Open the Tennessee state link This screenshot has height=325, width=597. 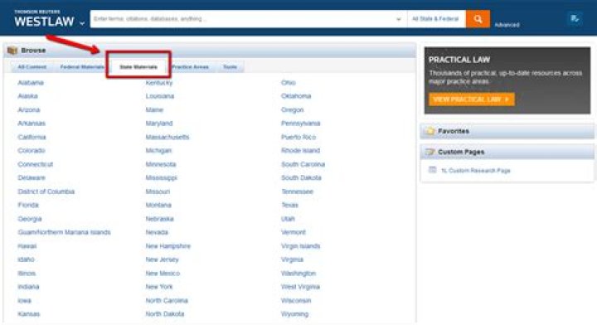[298, 192]
